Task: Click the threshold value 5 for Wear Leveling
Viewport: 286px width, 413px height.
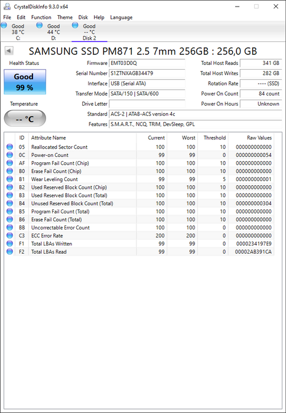Action: pyautogui.click(x=225, y=179)
